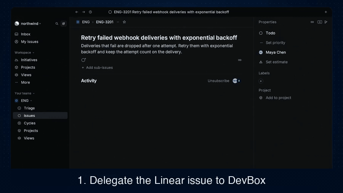Click subscriber avatar next to Unsubscribe

(235, 81)
